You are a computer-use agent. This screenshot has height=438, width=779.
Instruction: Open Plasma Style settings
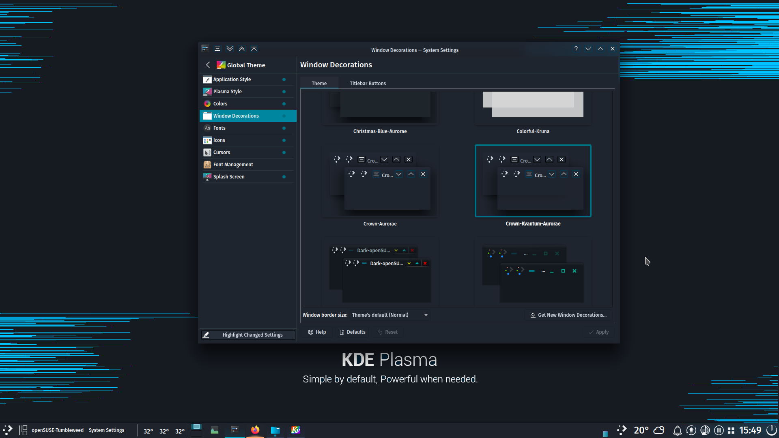(x=248, y=92)
